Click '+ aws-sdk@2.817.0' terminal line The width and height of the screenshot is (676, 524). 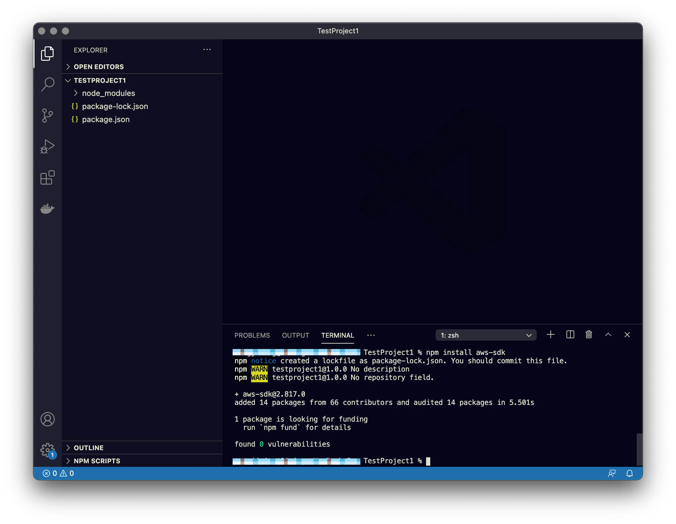[x=270, y=394]
